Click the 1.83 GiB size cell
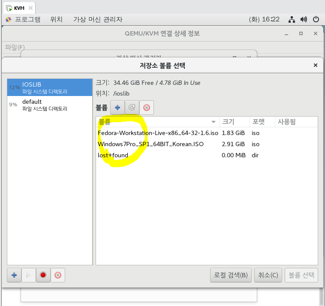The image size is (325, 306). point(233,133)
